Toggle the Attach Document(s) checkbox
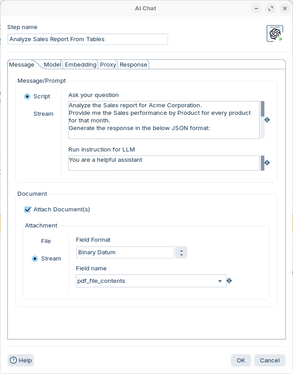293x374 pixels. [x=28, y=209]
